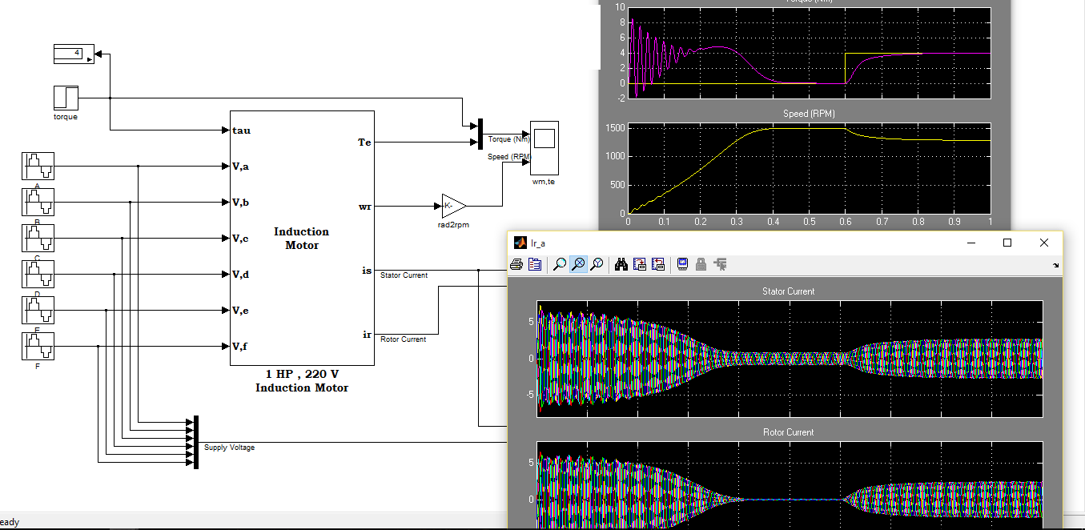The image size is (1085, 530).
Task: Close the Ir_a scope window
Action: click(1044, 243)
